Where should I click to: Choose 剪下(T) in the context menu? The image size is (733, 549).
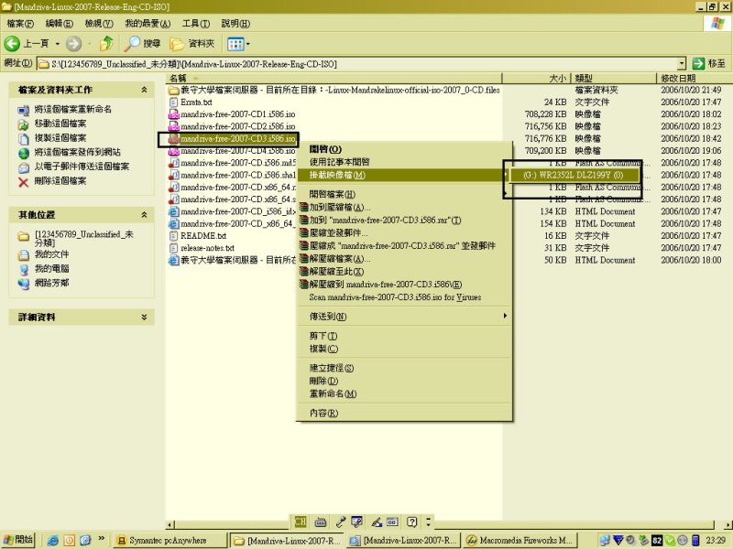[405, 336]
